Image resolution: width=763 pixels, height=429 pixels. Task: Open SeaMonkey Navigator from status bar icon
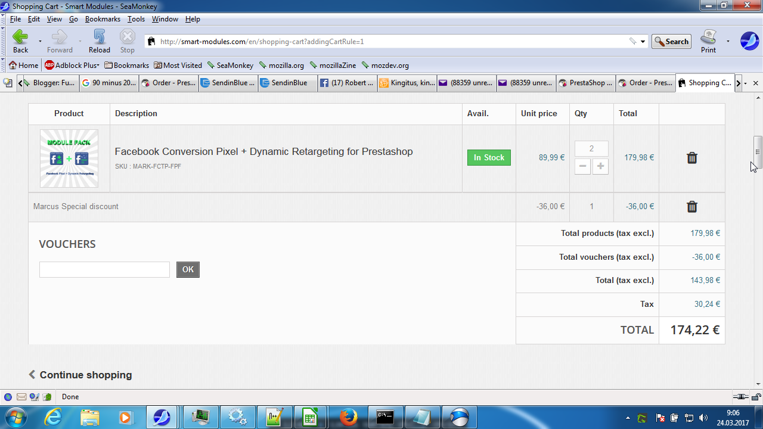coord(8,397)
